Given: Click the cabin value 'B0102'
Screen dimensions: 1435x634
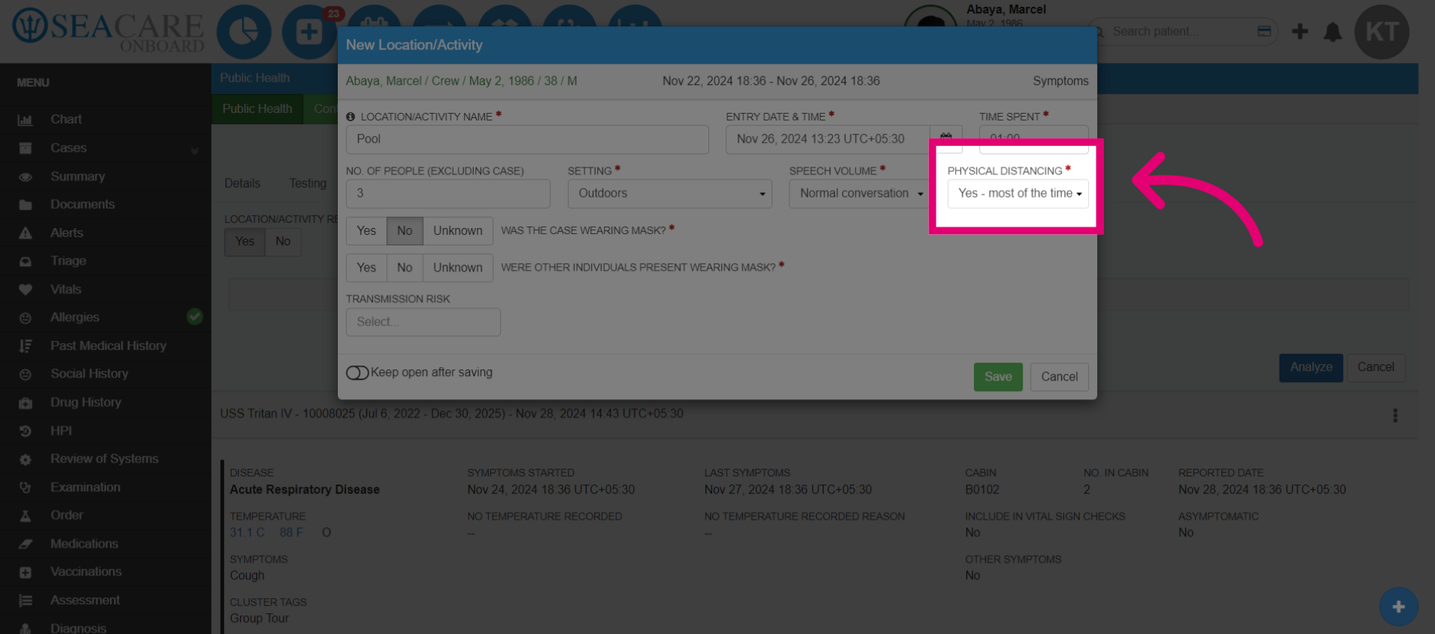Looking at the screenshot, I should (x=982, y=490).
